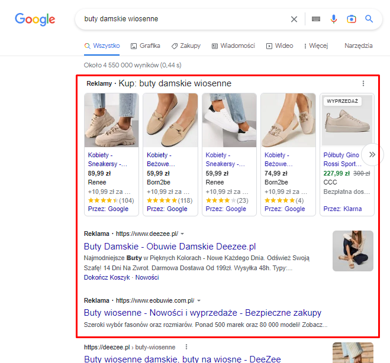Click title of 89,99 zł sneakers ad

coord(108,160)
